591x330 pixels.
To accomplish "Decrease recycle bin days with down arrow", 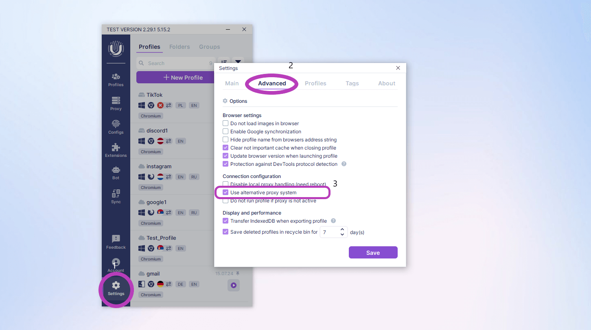I will click(x=342, y=234).
